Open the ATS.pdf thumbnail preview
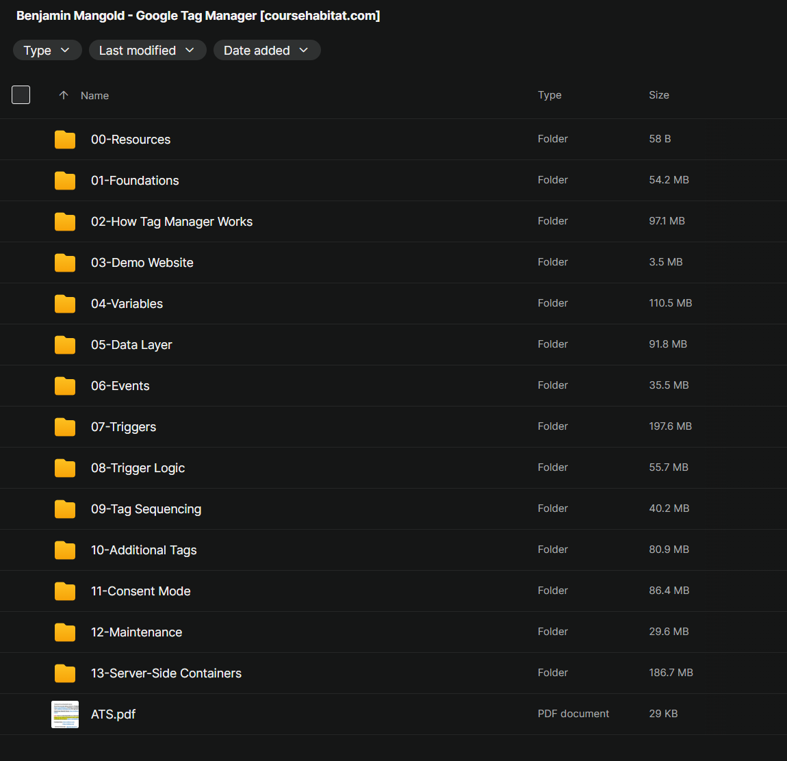787x761 pixels. click(65, 714)
